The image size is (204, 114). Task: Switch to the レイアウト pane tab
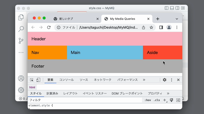[70, 93]
